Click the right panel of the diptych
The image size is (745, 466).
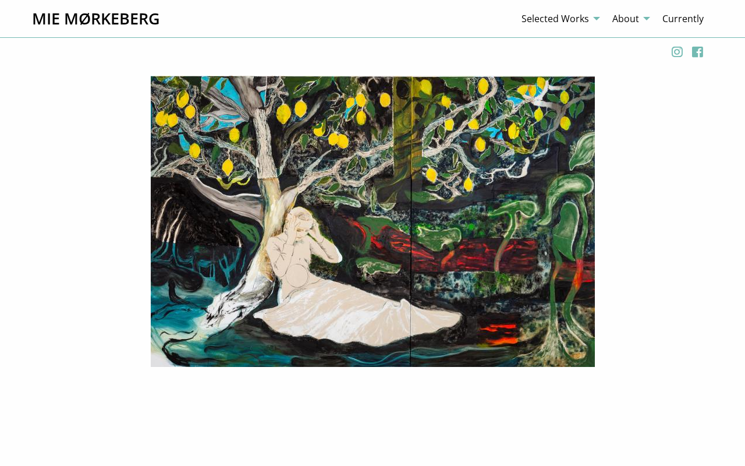coord(503,221)
